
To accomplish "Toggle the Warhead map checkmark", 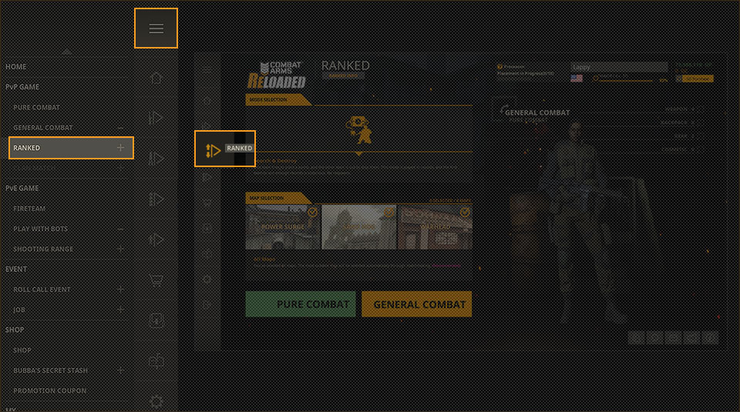I will coord(464,212).
